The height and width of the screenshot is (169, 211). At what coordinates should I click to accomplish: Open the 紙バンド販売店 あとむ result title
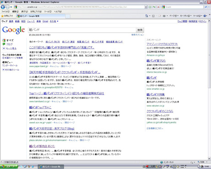tap(42, 146)
